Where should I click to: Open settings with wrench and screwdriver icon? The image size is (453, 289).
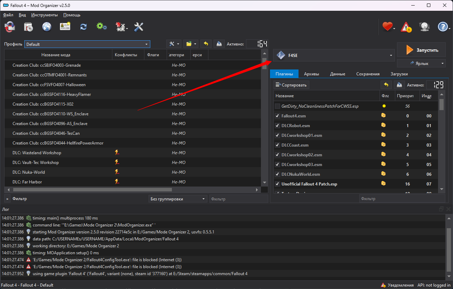tap(139, 27)
